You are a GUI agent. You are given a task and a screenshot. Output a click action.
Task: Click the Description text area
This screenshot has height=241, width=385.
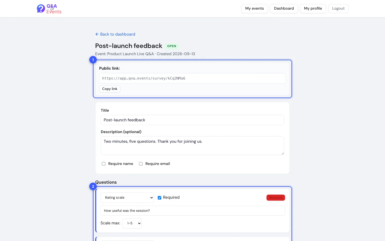tap(192, 146)
